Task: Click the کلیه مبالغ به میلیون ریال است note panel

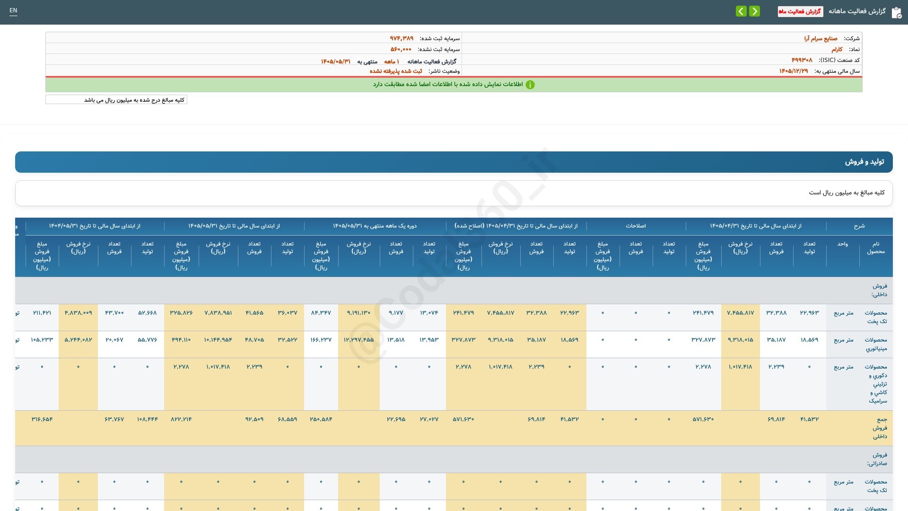Action: point(454,193)
